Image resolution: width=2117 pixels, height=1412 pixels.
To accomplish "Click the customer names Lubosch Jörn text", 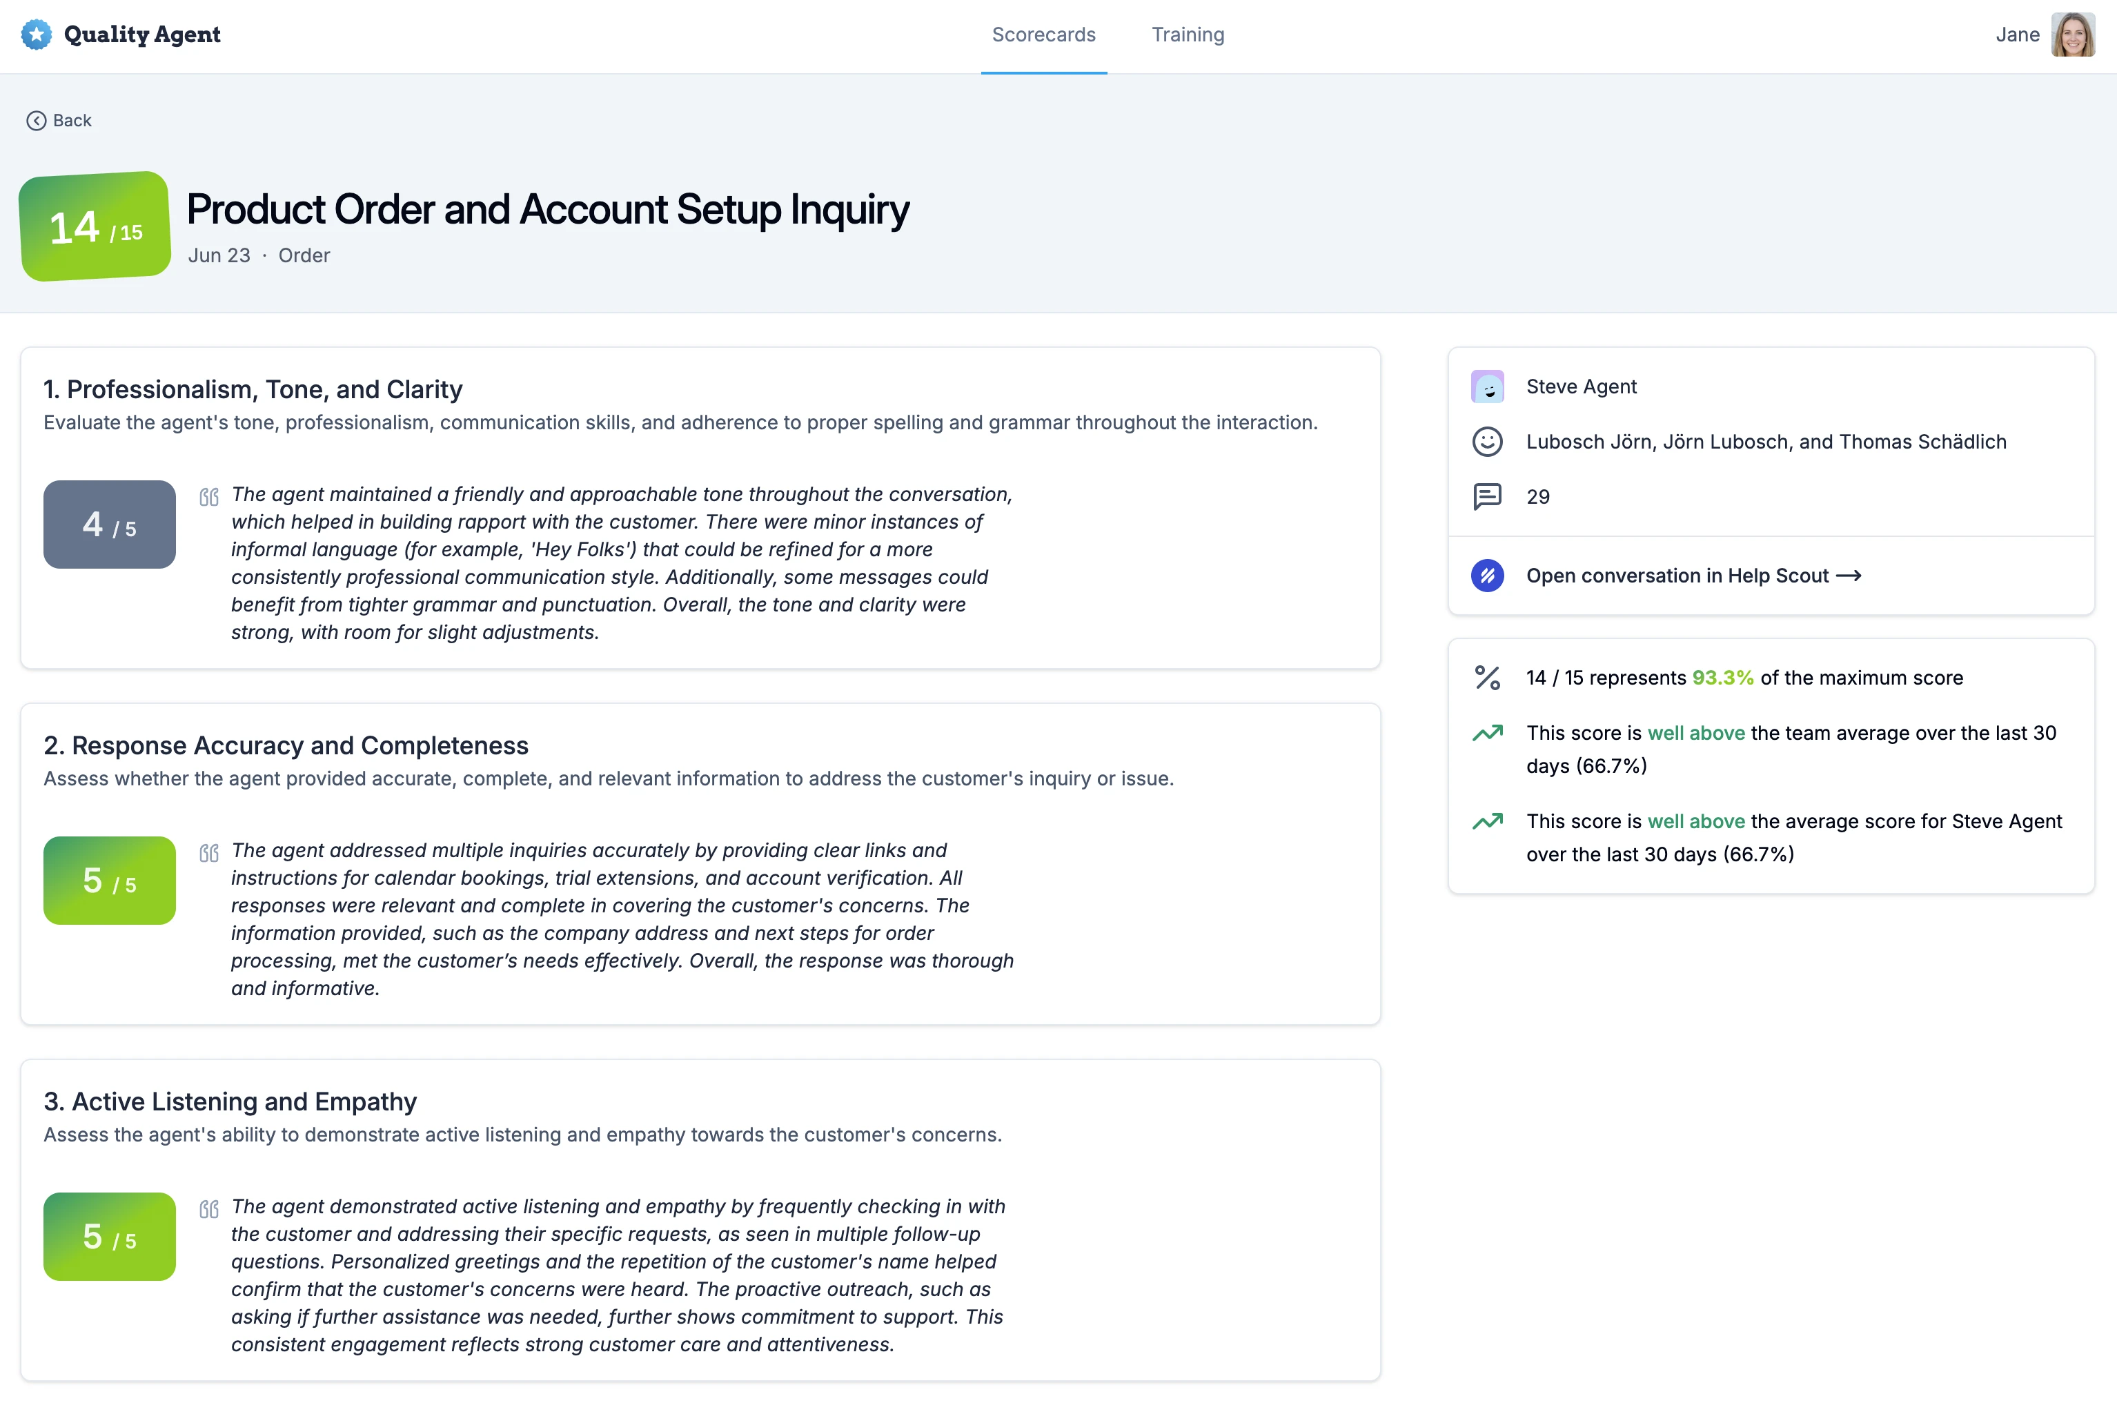I will 1766,442.
